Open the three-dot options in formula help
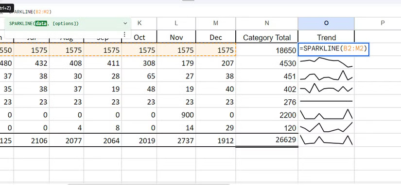The image size is (401, 185). tap(124, 34)
